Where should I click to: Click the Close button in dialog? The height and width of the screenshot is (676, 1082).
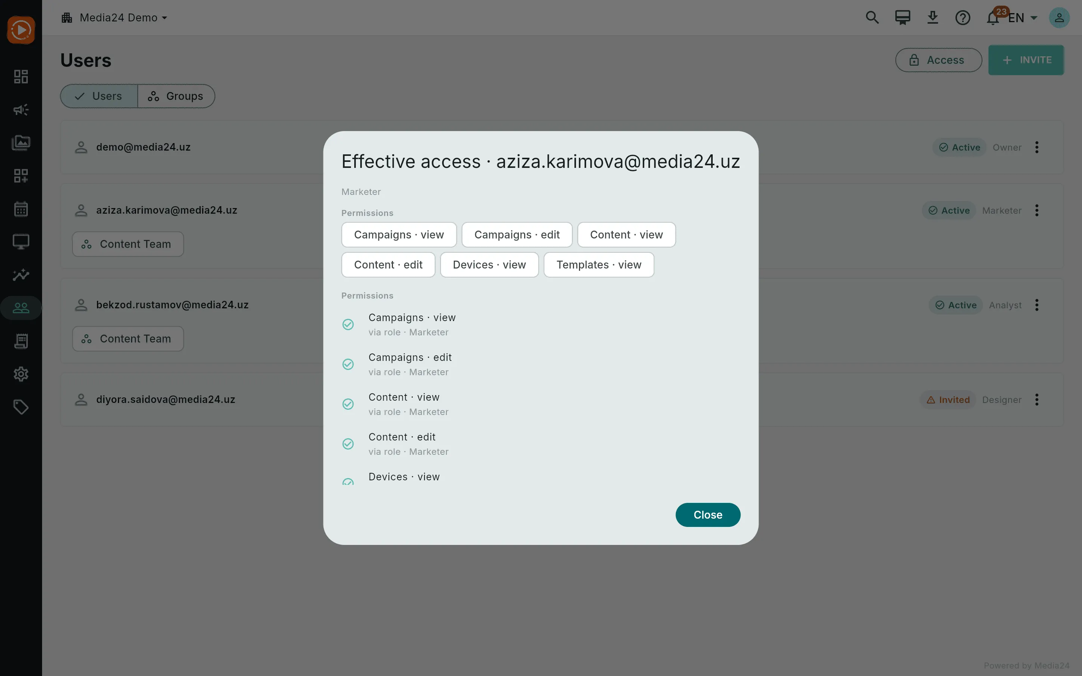(708, 515)
